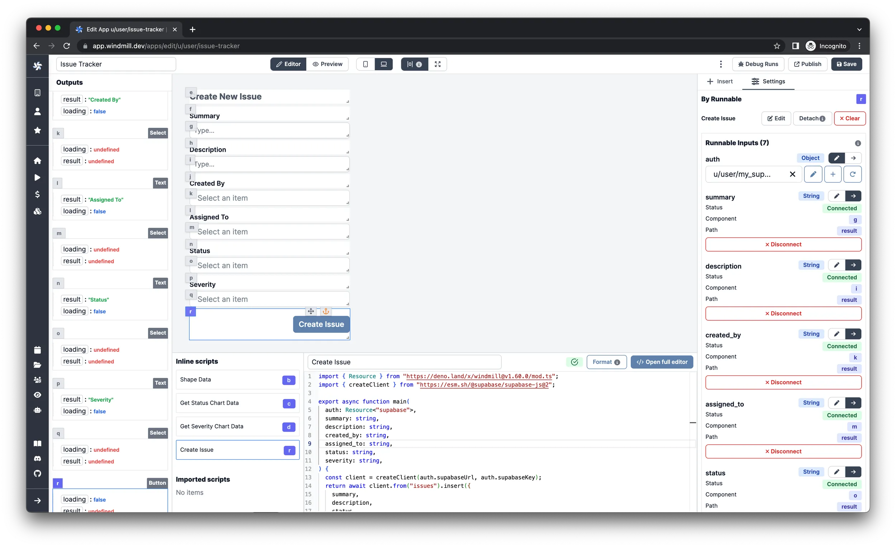Open the Status select dropdown
Viewport: 896px width, 547px height.
coord(269,265)
